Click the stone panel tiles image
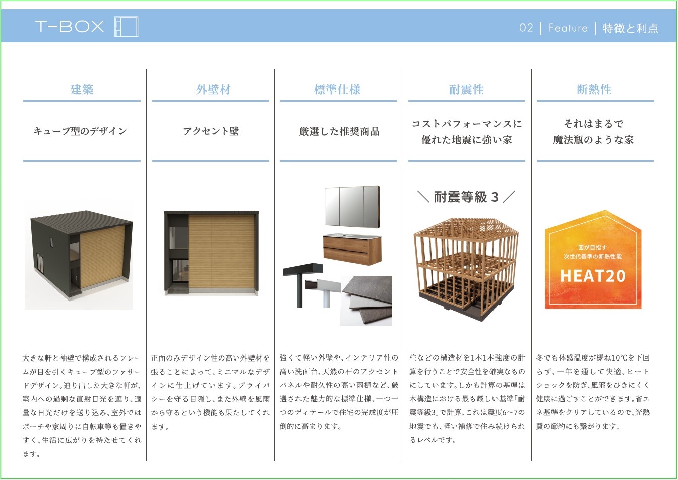The image size is (678, 480). (366, 301)
